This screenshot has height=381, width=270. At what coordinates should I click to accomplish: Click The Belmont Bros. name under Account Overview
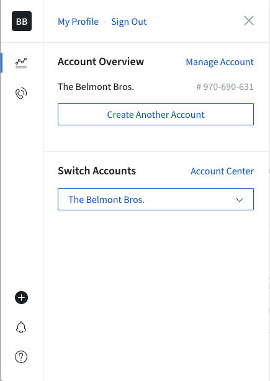(x=96, y=87)
